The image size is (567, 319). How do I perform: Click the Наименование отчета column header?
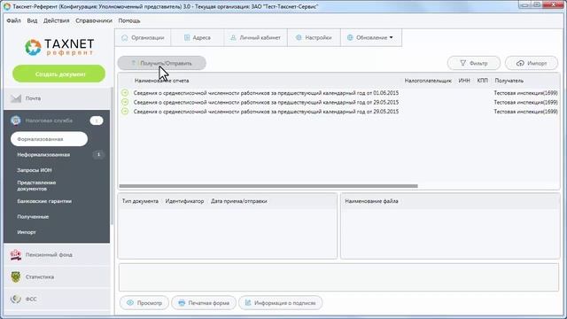click(161, 81)
